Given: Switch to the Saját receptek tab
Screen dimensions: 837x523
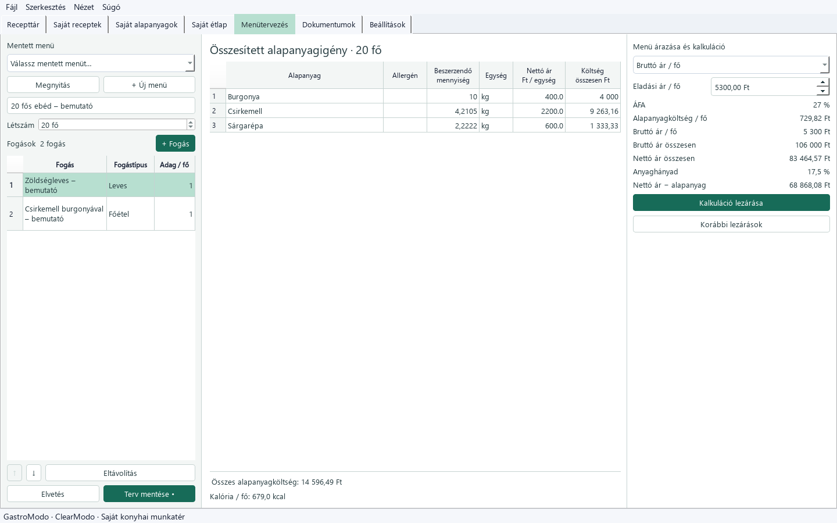Looking at the screenshot, I should (77, 24).
